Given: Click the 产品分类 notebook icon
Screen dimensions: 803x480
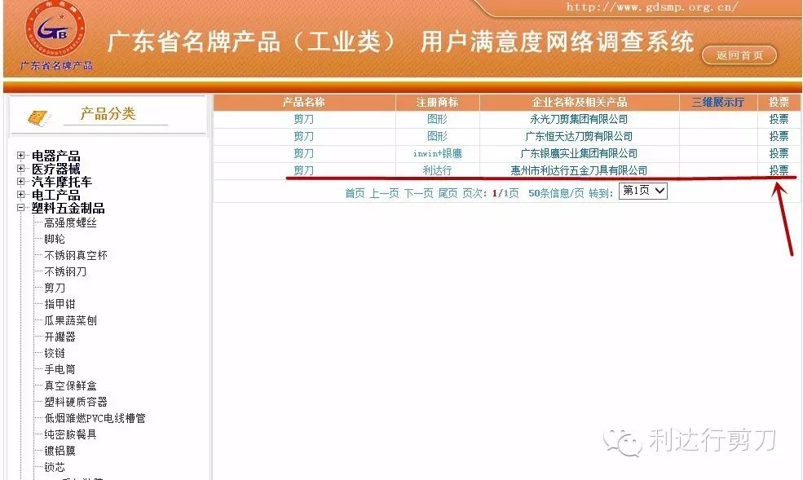Looking at the screenshot, I should coord(39,117).
